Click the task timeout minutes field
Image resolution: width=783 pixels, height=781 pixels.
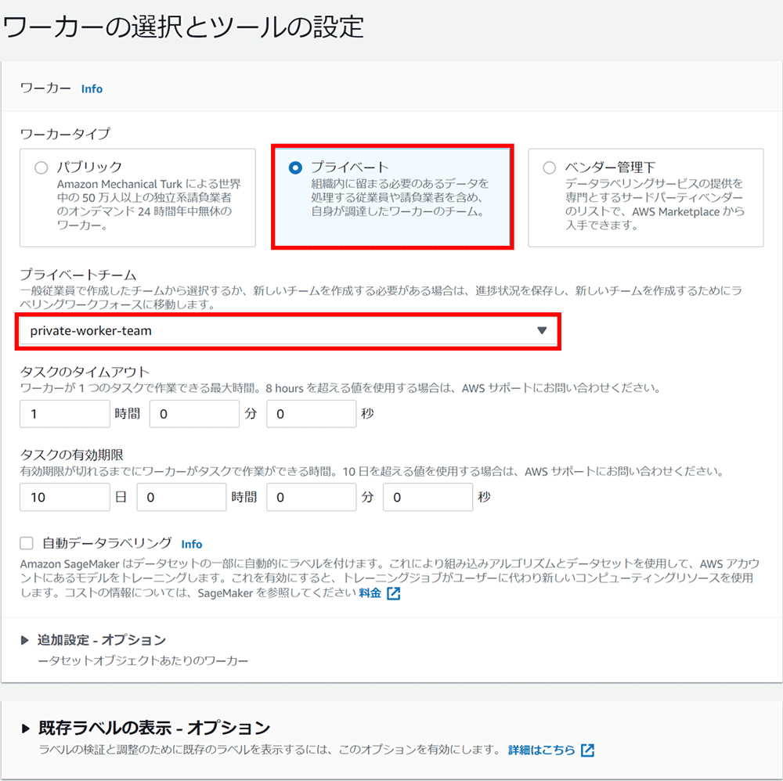[x=193, y=414]
